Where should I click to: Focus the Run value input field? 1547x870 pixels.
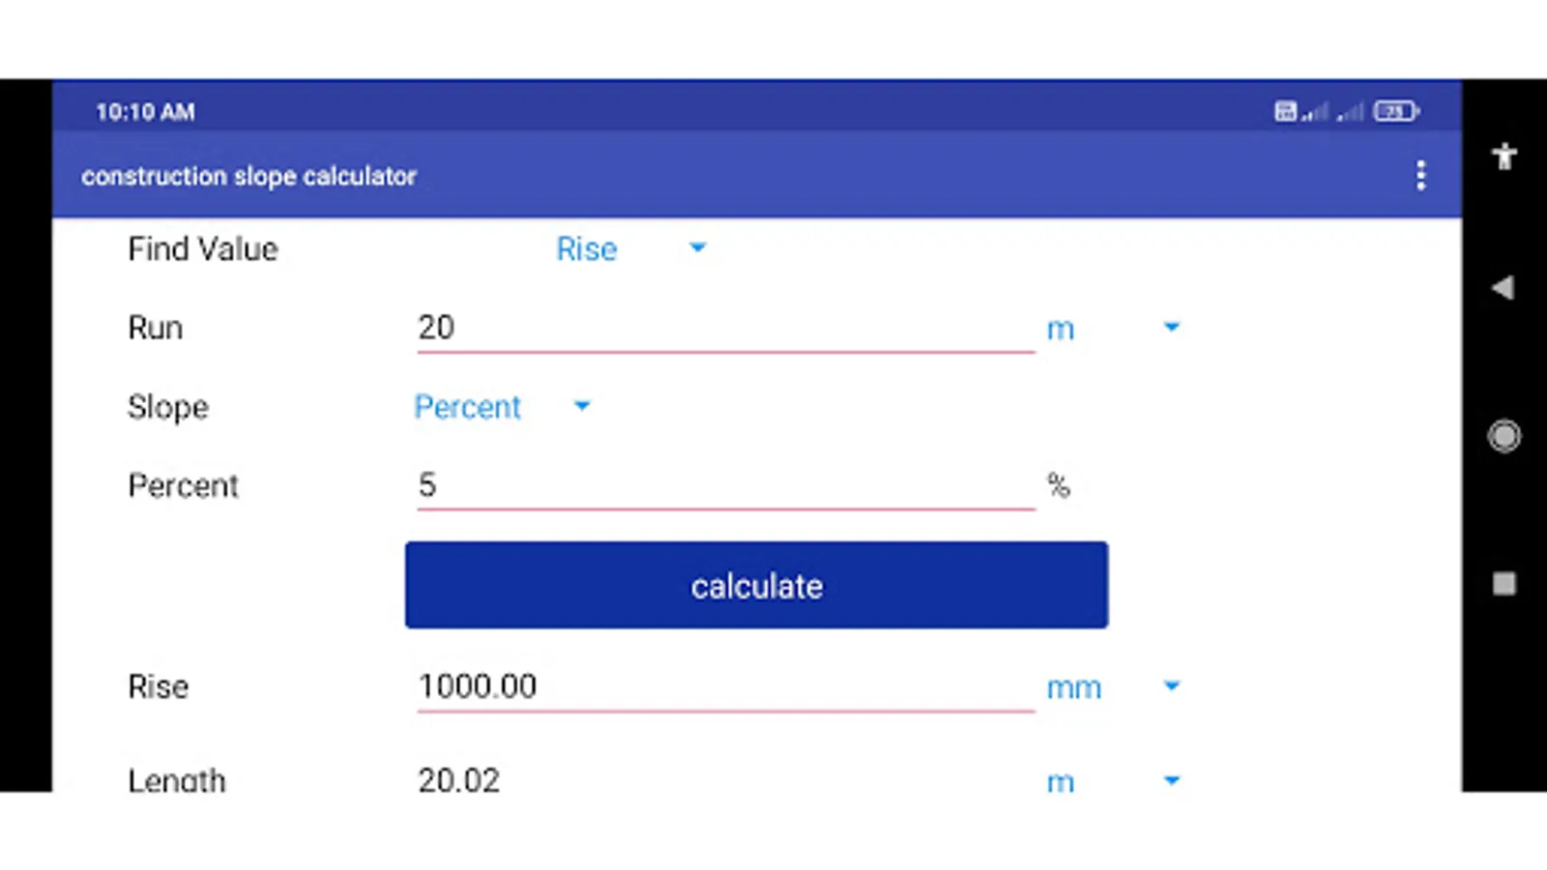tap(725, 329)
